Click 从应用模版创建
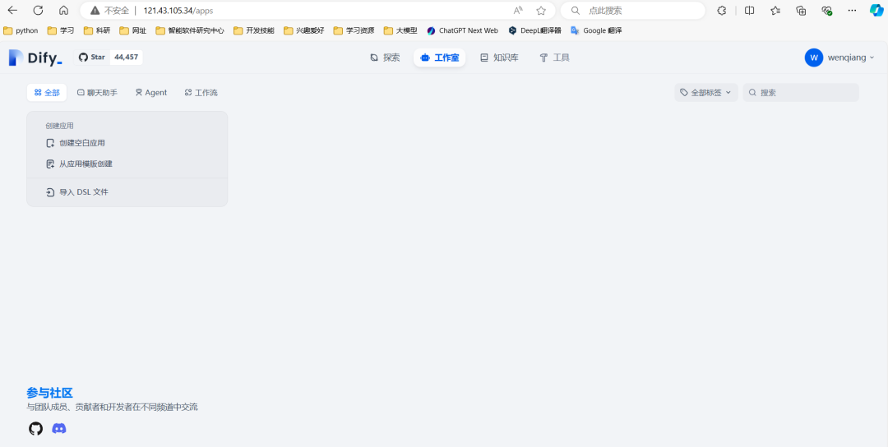Image resolution: width=888 pixels, height=447 pixels. click(79, 164)
